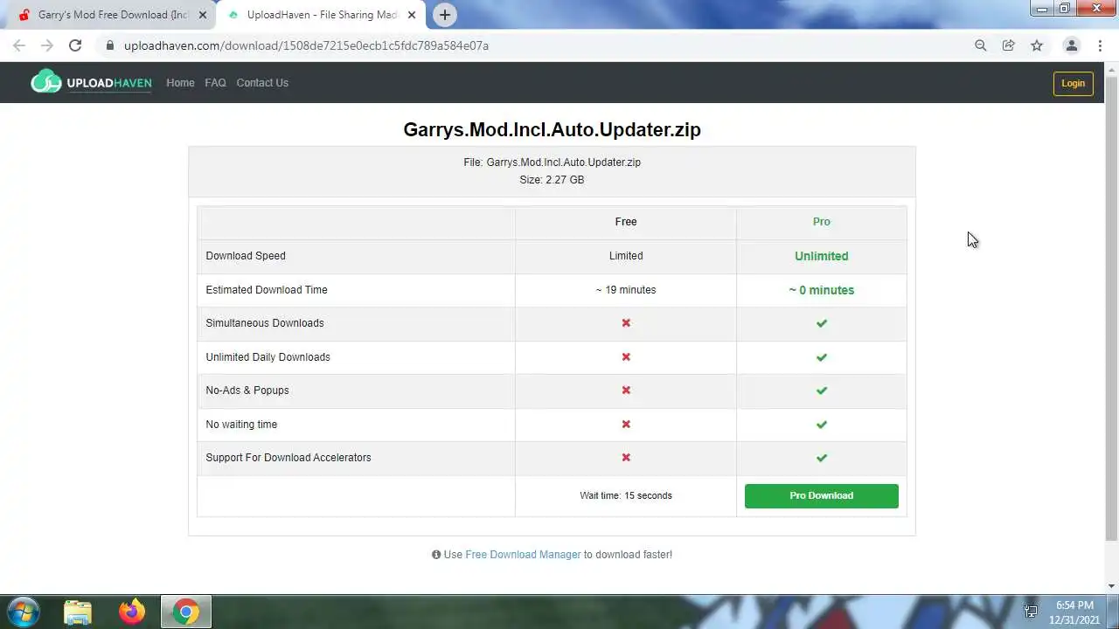
Task: Click the scrollbar up arrow
Action: point(1111,69)
